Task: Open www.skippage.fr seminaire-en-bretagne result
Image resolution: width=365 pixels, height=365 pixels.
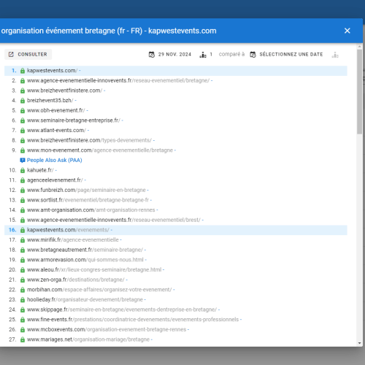Action: (x=122, y=310)
